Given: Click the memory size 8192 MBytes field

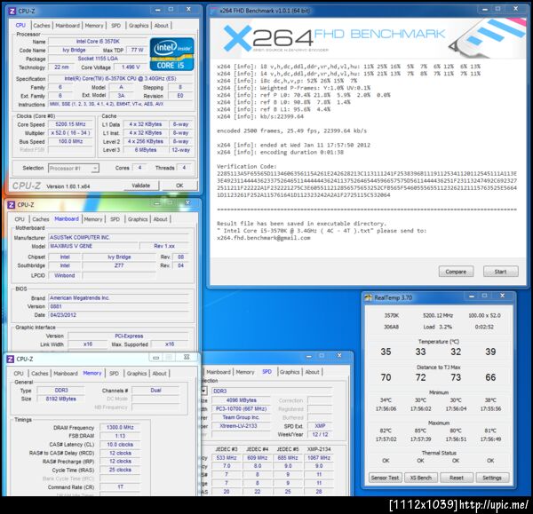Looking at the screenshot, I should tap(60, 399).
